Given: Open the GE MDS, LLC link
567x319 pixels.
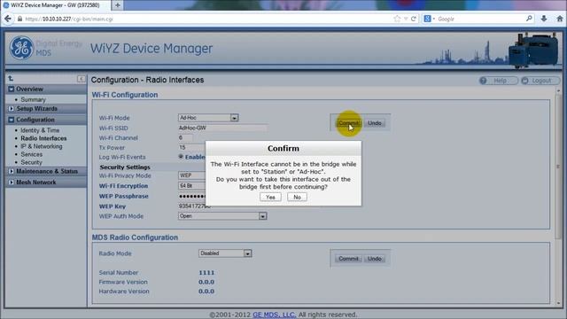Looking at the screenshot, I should [274, 315].
